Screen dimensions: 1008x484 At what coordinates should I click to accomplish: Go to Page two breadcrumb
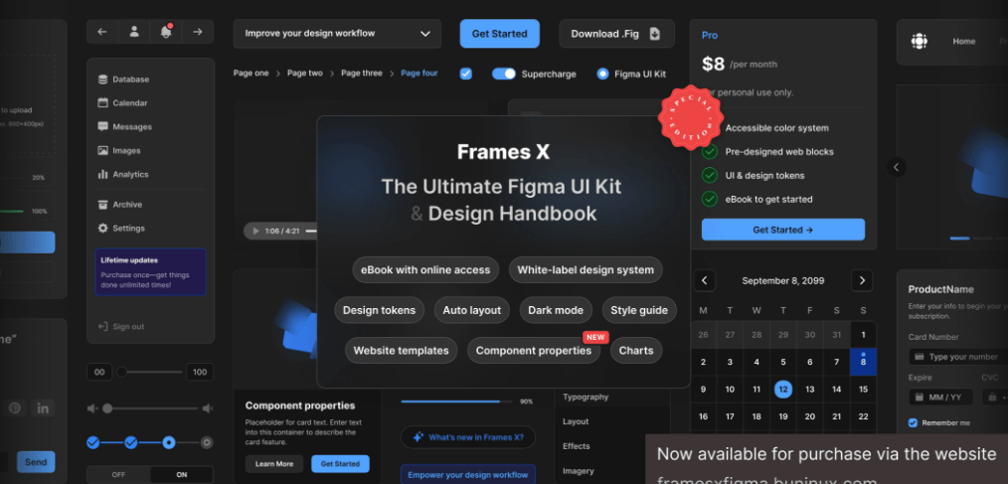(305, 74)
